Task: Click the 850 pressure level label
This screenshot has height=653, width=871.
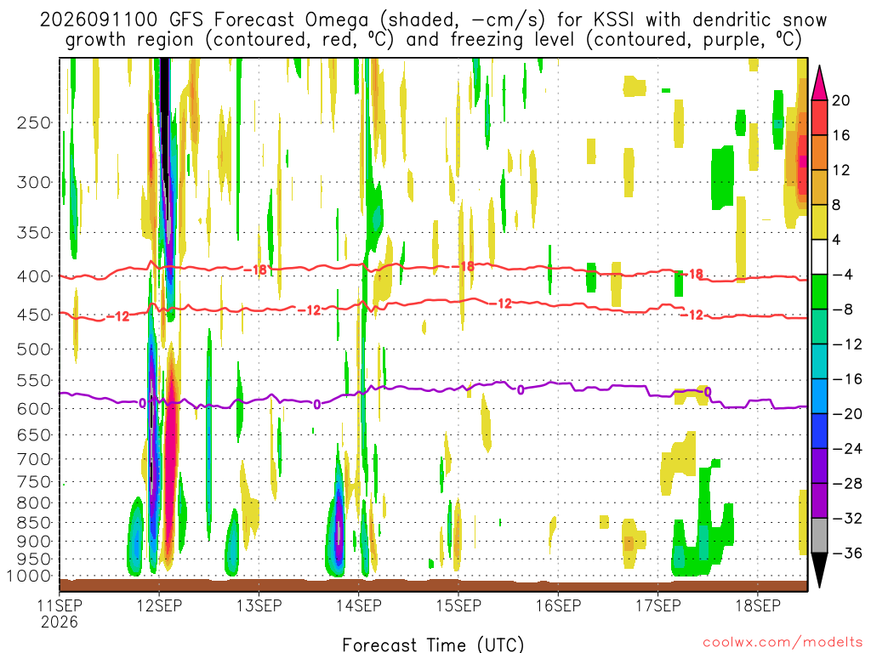Action: (x=34, y=523)
